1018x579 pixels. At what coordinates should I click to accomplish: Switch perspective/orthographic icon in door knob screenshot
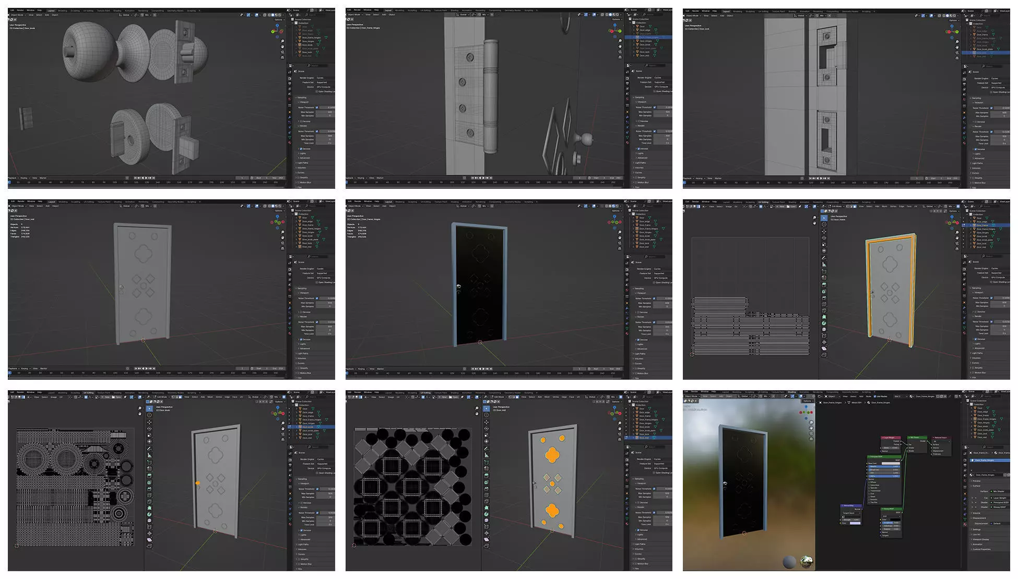[x=282, y=57]
